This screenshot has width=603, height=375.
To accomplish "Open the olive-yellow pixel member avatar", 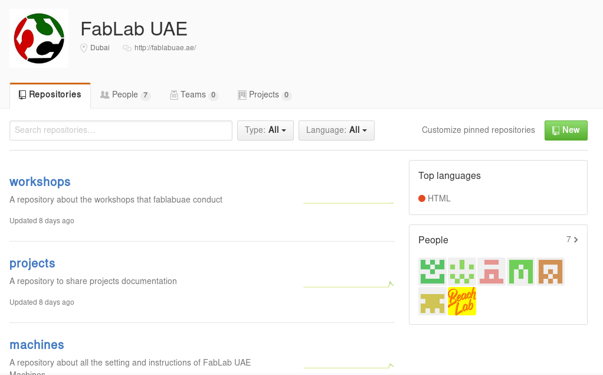I will pos(432,301).
